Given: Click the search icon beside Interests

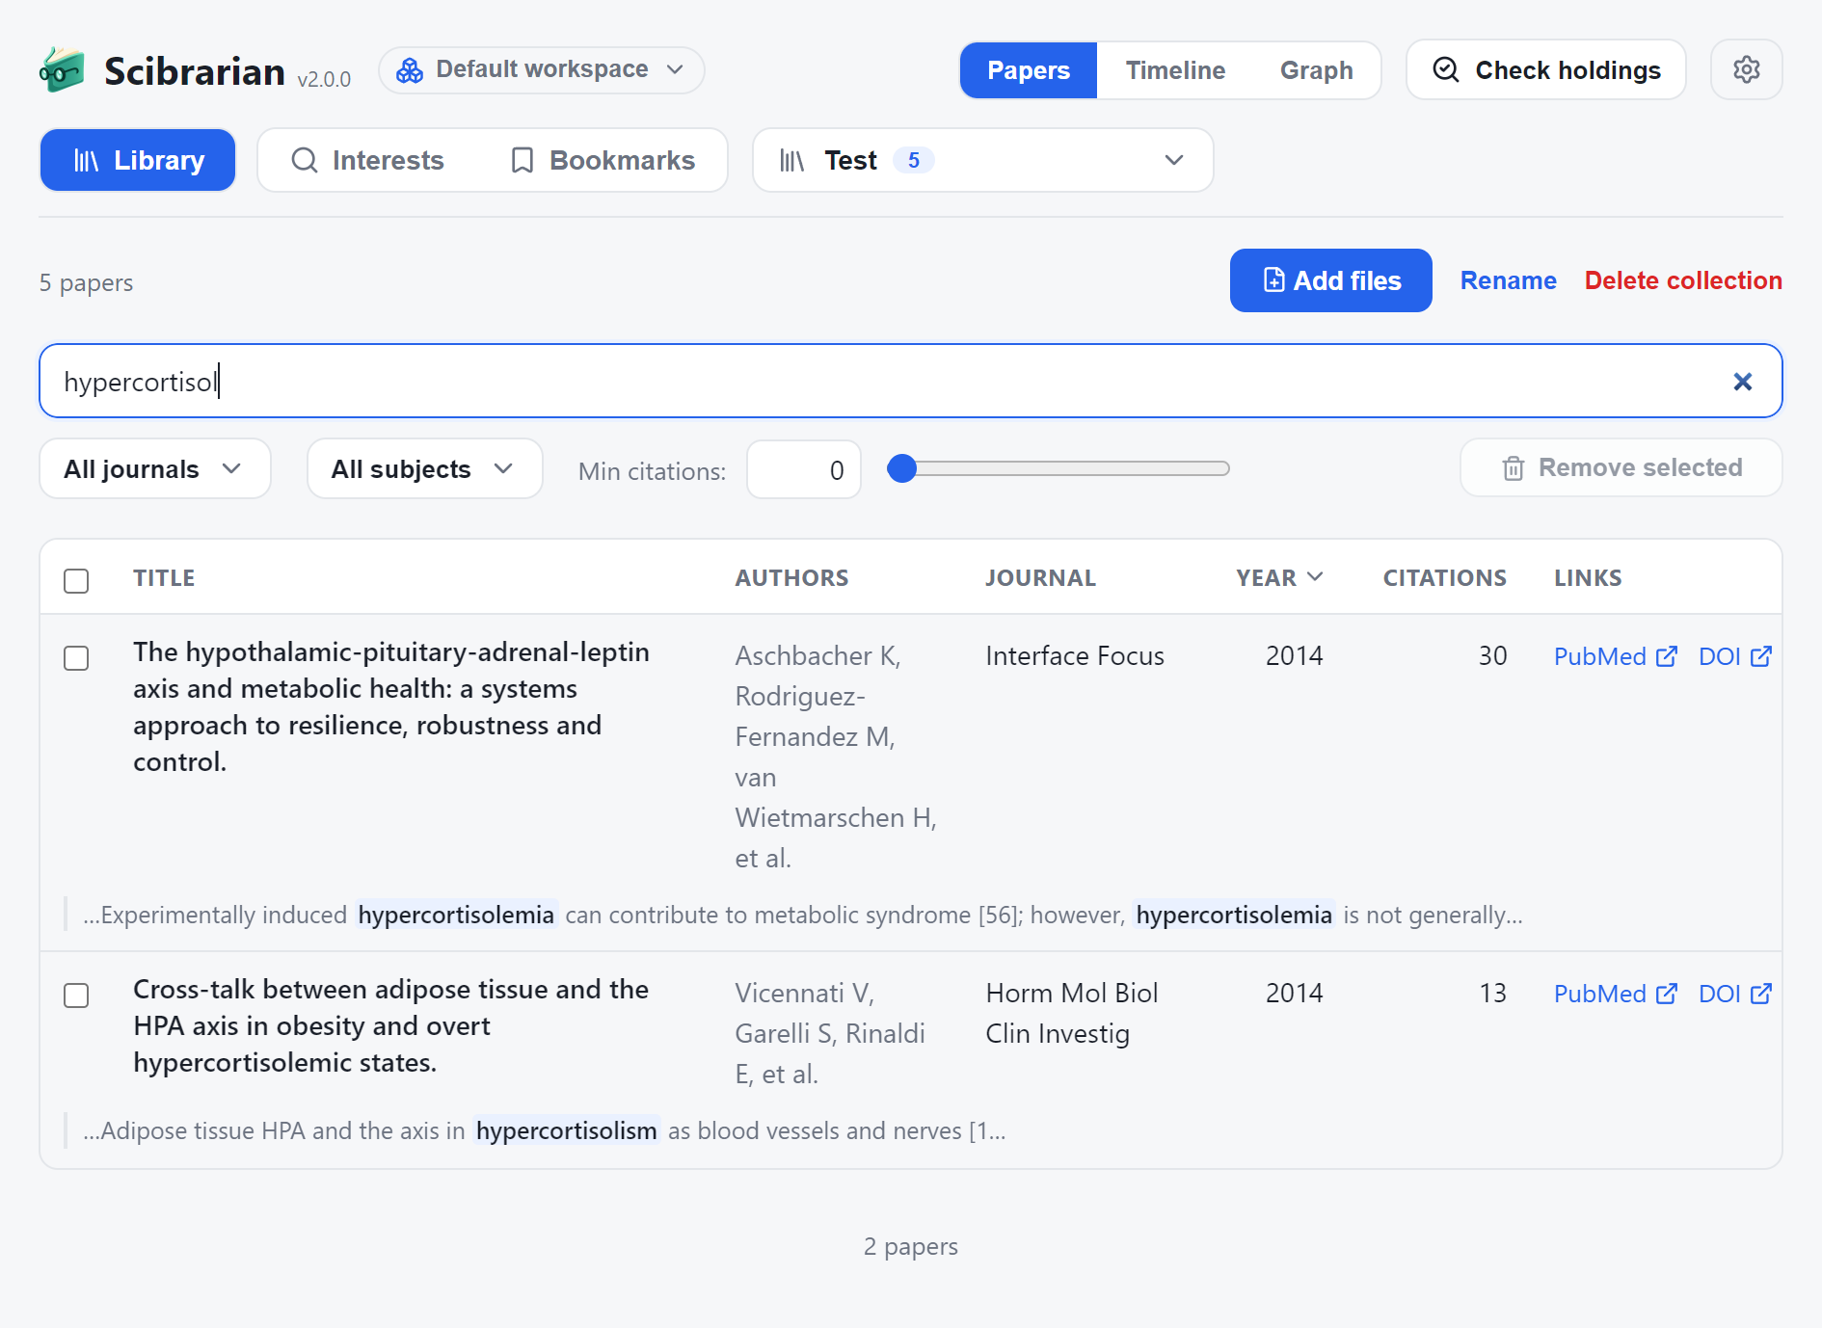Looking at the screenshot, I should tap(305, 160).
